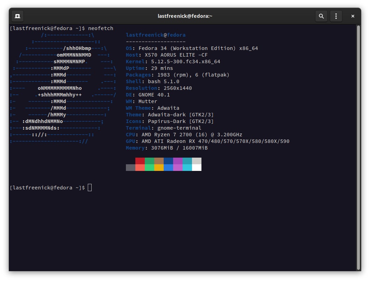Click the GPU line AMD ATI Radeon RX
Viewport: 370px width, 281px height.
pos(208,141)
